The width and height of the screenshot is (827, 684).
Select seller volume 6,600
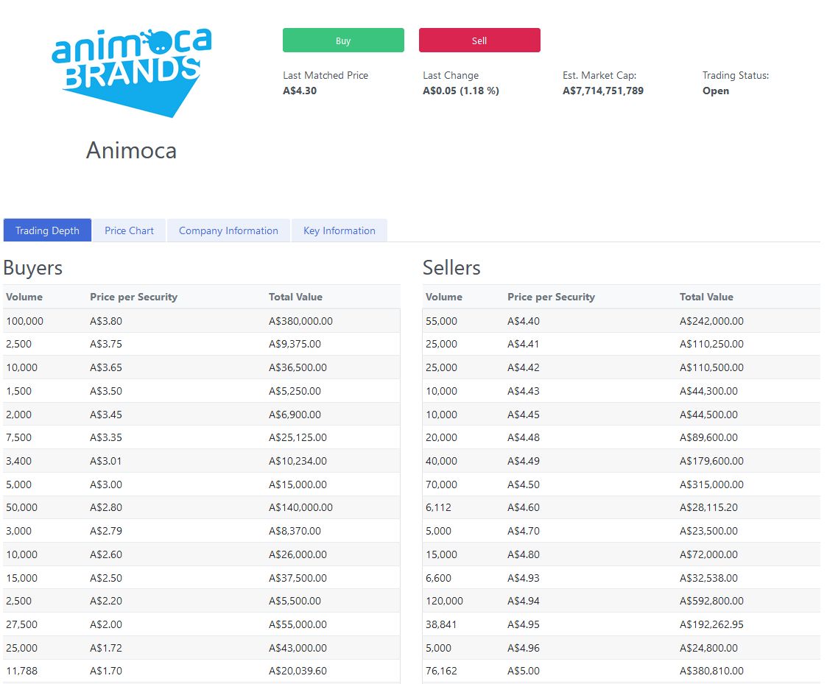pyautogui.click(x=438, y=578)
